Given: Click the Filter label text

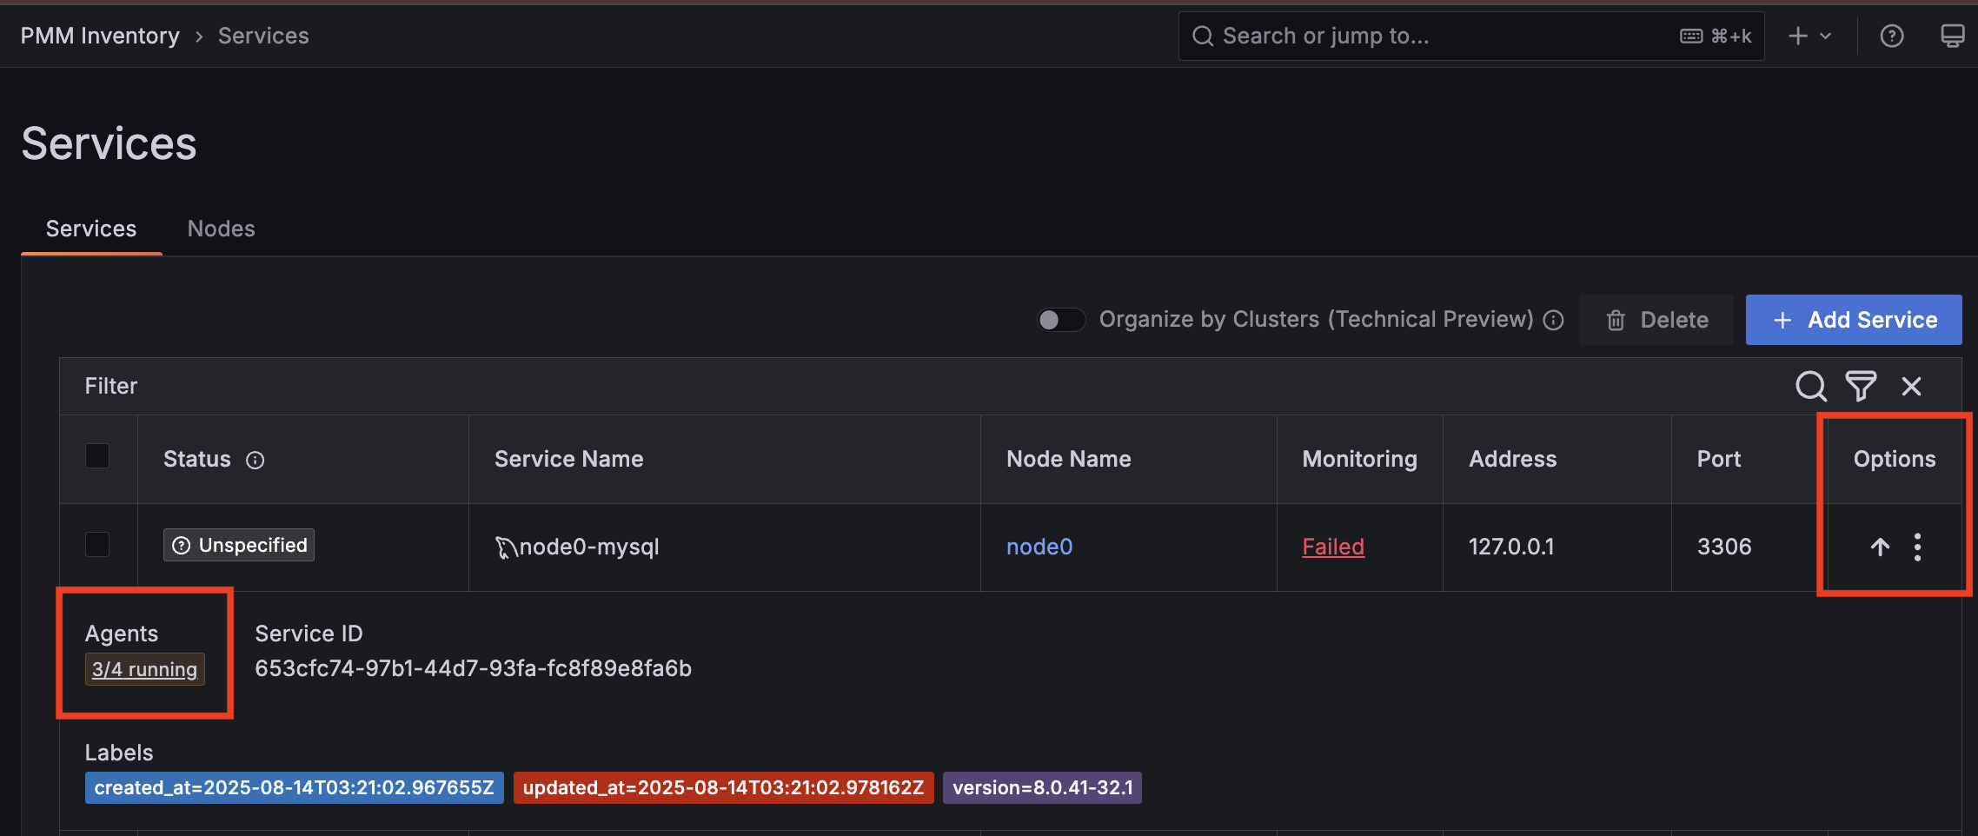Looking at the screenshot, I should tap(111, 386).
